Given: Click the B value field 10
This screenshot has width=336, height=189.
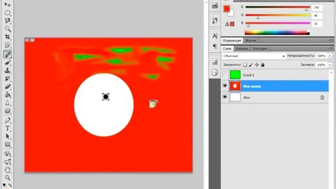Looking at the screenshot, I should (317, 24).
